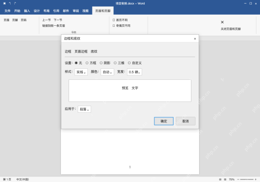The width and height of the screenshot is (260, 182).
Task: Open the 插入 ribbon tab
Action: click(x=27, y=11)
